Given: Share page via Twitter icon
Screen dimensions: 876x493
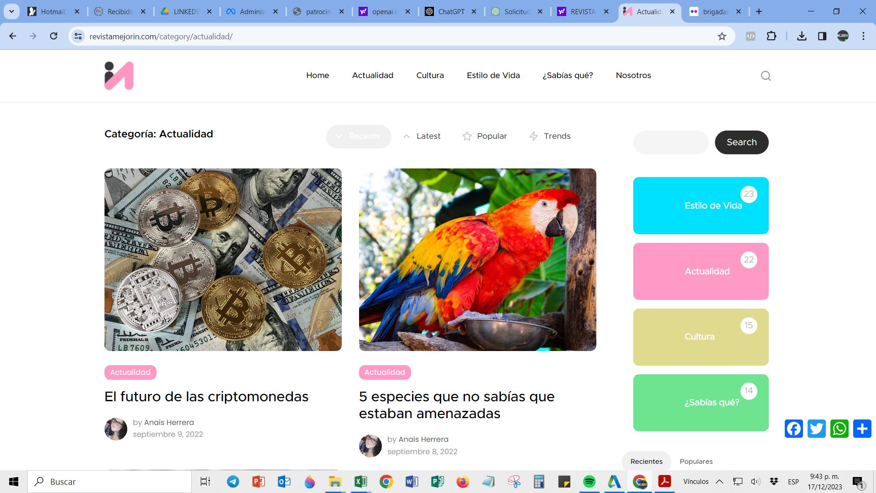Looking at the screenshot, I should (x=816, y=429).
